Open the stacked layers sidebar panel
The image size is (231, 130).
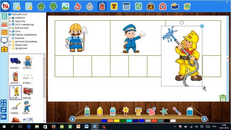pos(4,24)
